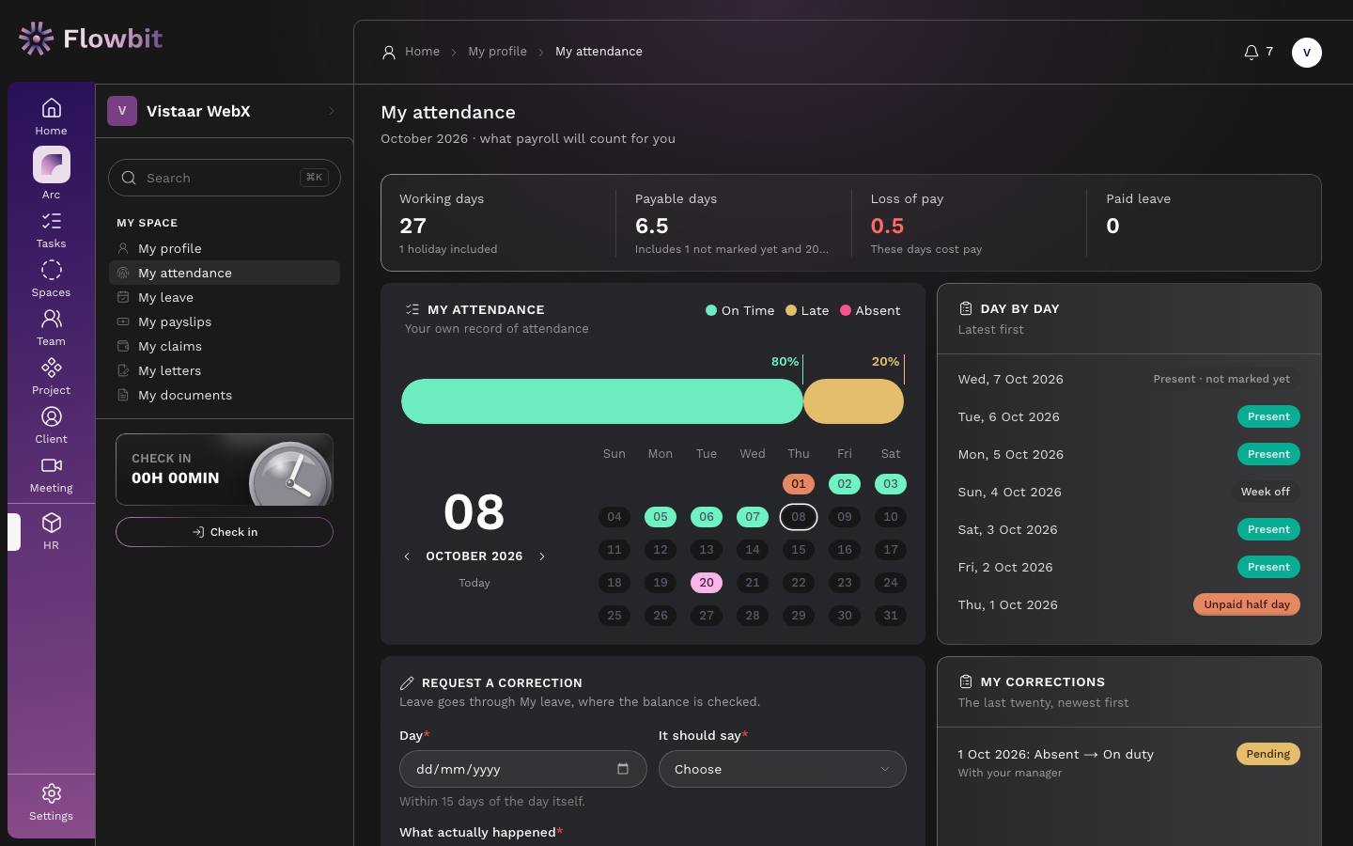Open the Arc app icon

point(51,173)
